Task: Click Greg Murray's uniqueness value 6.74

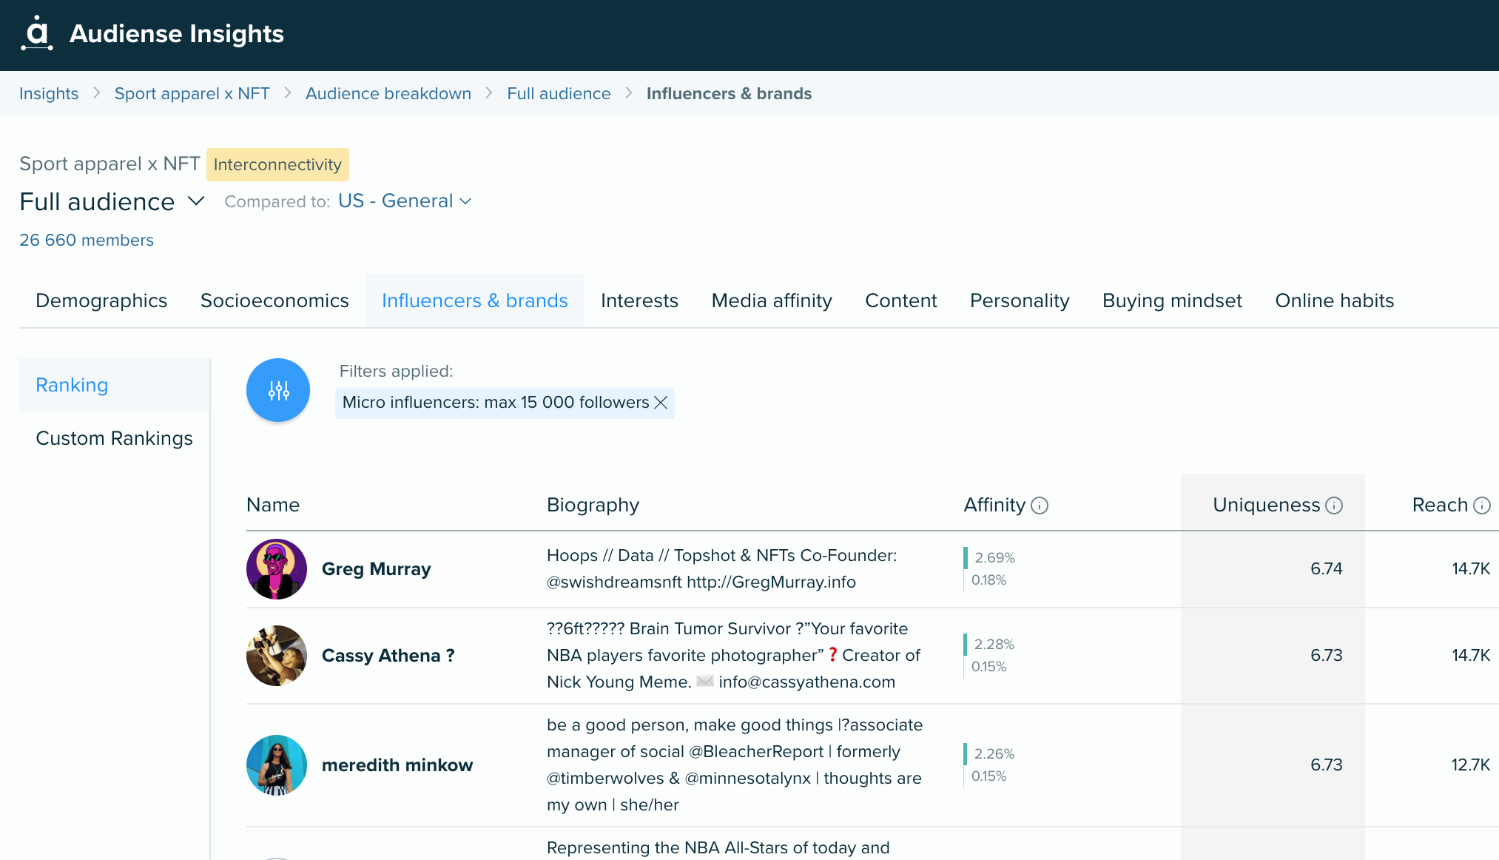Action: click(1326, 569)
